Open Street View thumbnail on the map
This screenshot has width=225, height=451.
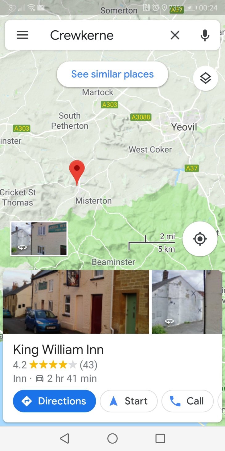39,239
